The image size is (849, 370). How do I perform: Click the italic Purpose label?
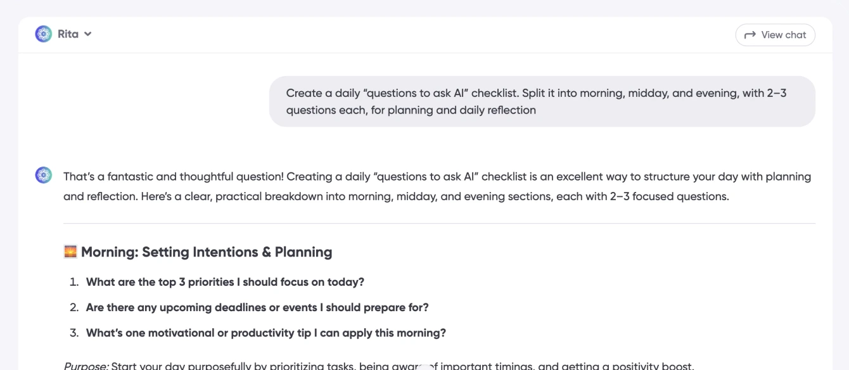pos(86,366)
